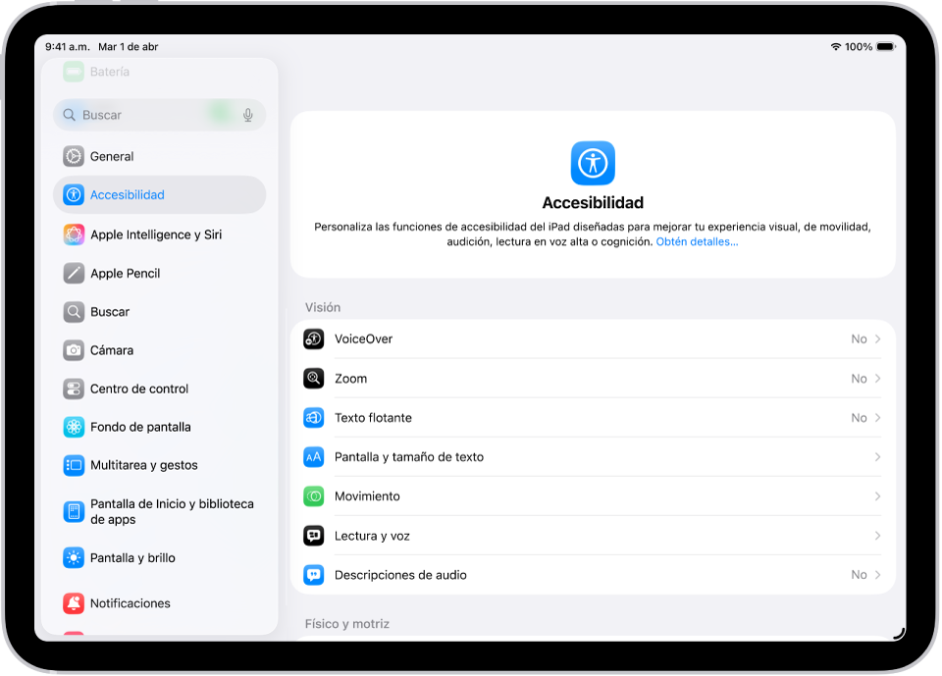The width and height of the screenshot is (942, 676).
Task: Tap the microphone in the search bar
Action: (247, 115)
